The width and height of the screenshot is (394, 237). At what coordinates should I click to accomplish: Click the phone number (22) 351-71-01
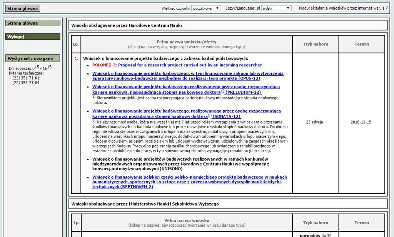coord(26,78)
